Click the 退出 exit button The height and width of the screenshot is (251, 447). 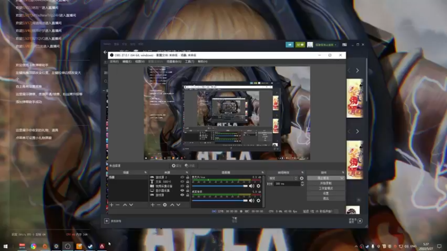(x=326, y=199)
